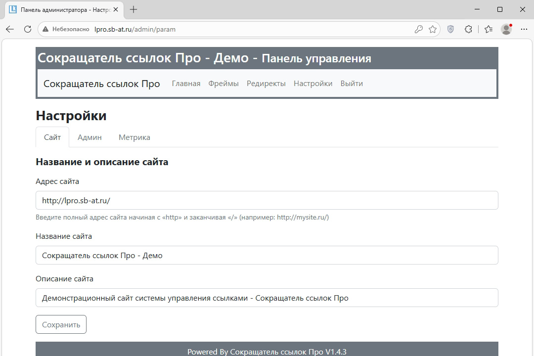Click the 'Сохранить' button

coord(61,325)
